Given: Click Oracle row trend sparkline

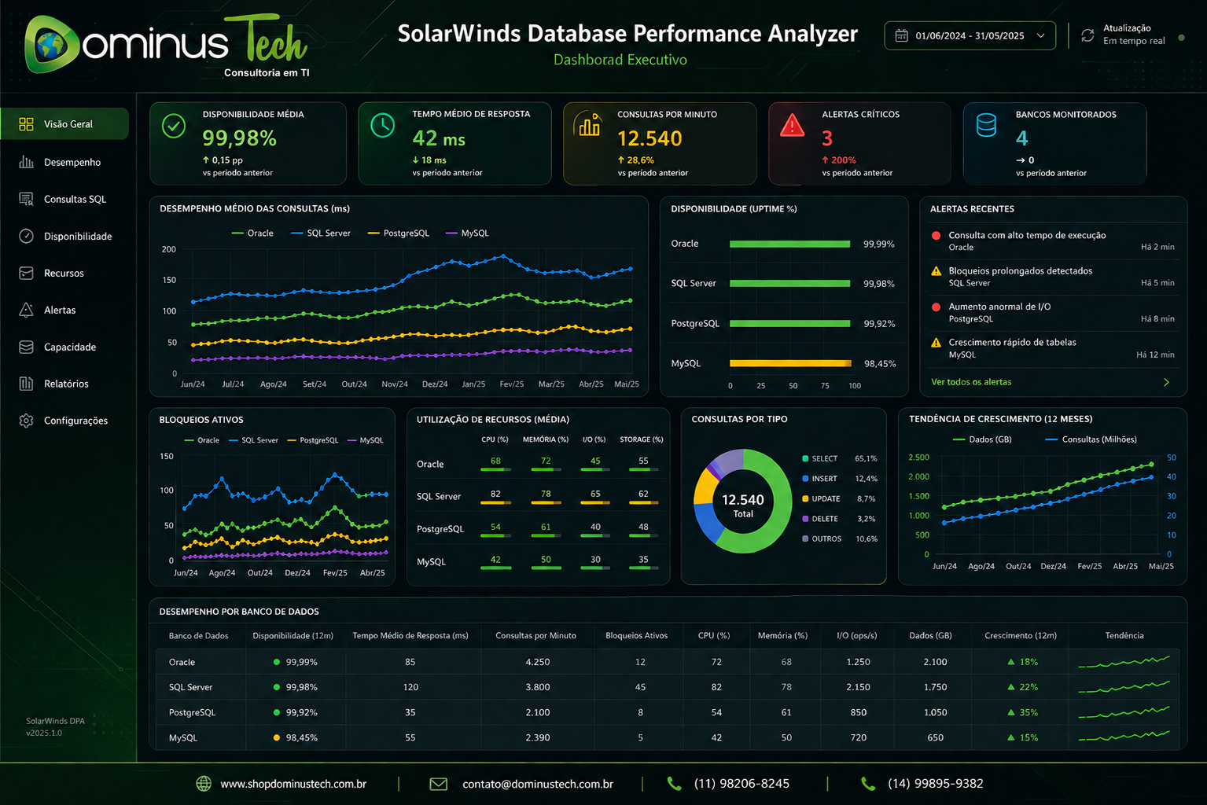Looking at the screenshot, I should [1124, 662].
